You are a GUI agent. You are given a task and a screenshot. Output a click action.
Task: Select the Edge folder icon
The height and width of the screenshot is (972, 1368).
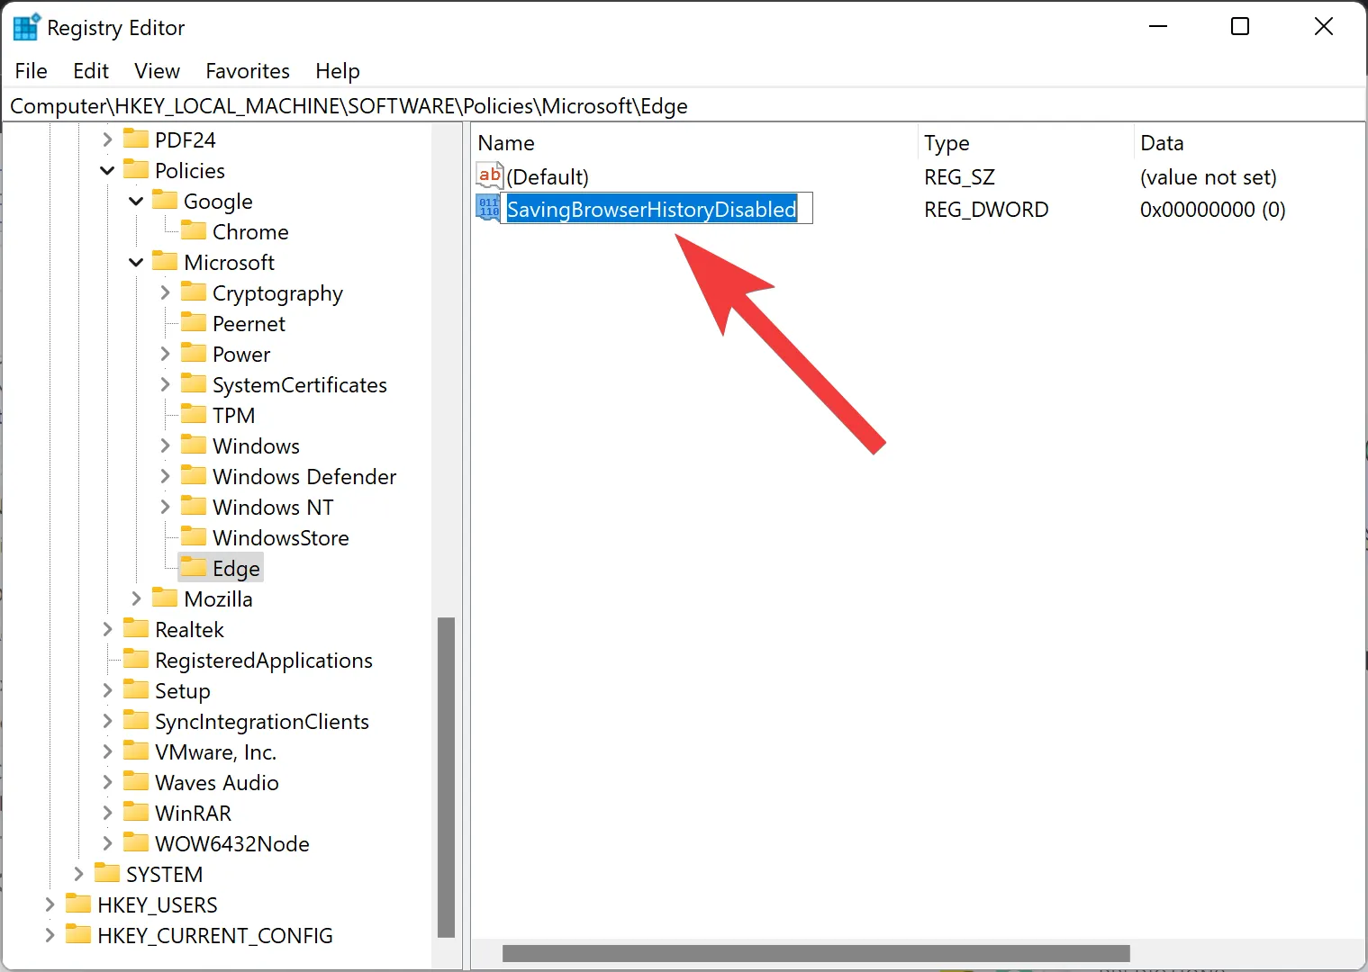[x=195, y=567]
